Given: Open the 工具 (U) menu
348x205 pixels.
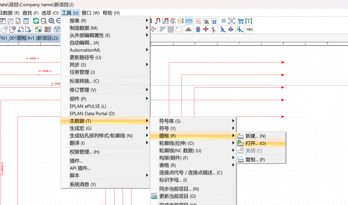Looking at the screenshot, I should (70, 13).
